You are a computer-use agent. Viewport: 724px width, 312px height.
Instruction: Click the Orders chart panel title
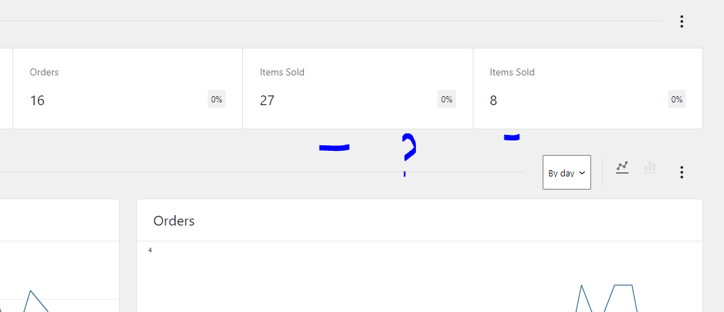pos(174,221)
